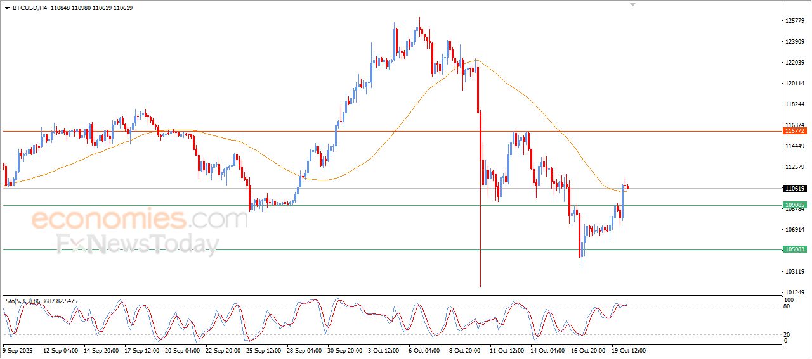Click the 9 Sep 2025 date label
Image resolution: width=812 pixels, height=359 pixels.
pos(18,350)
